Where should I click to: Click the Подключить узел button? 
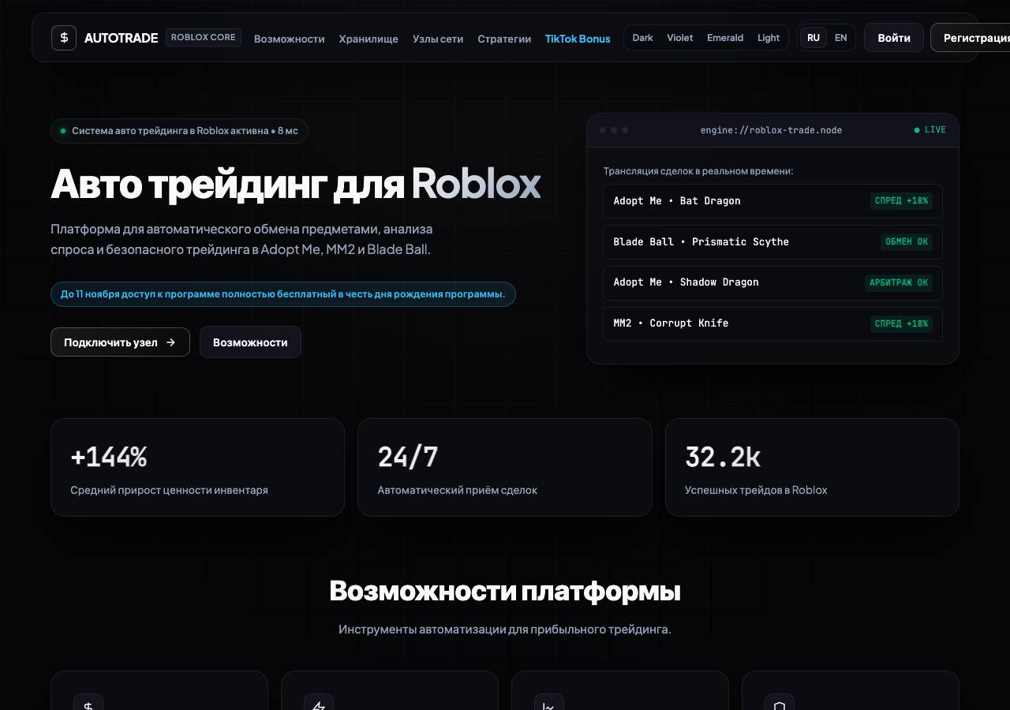coord(120,342)
